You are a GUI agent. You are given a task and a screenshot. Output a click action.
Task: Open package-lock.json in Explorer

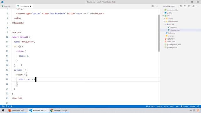point(174,45)
